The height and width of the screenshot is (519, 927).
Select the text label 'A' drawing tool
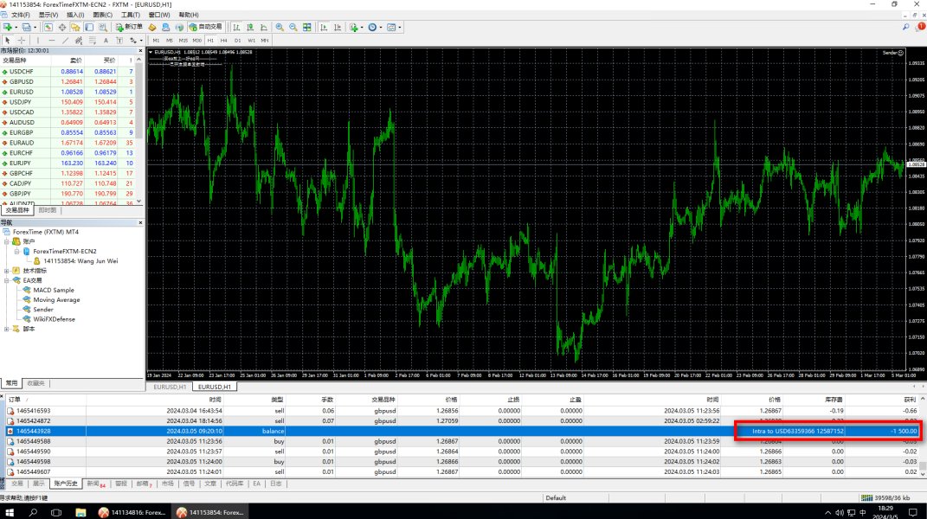pos(106,40)
